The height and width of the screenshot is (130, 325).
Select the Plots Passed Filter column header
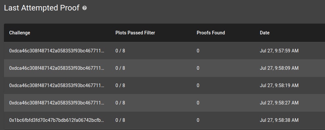coord(135,33)
